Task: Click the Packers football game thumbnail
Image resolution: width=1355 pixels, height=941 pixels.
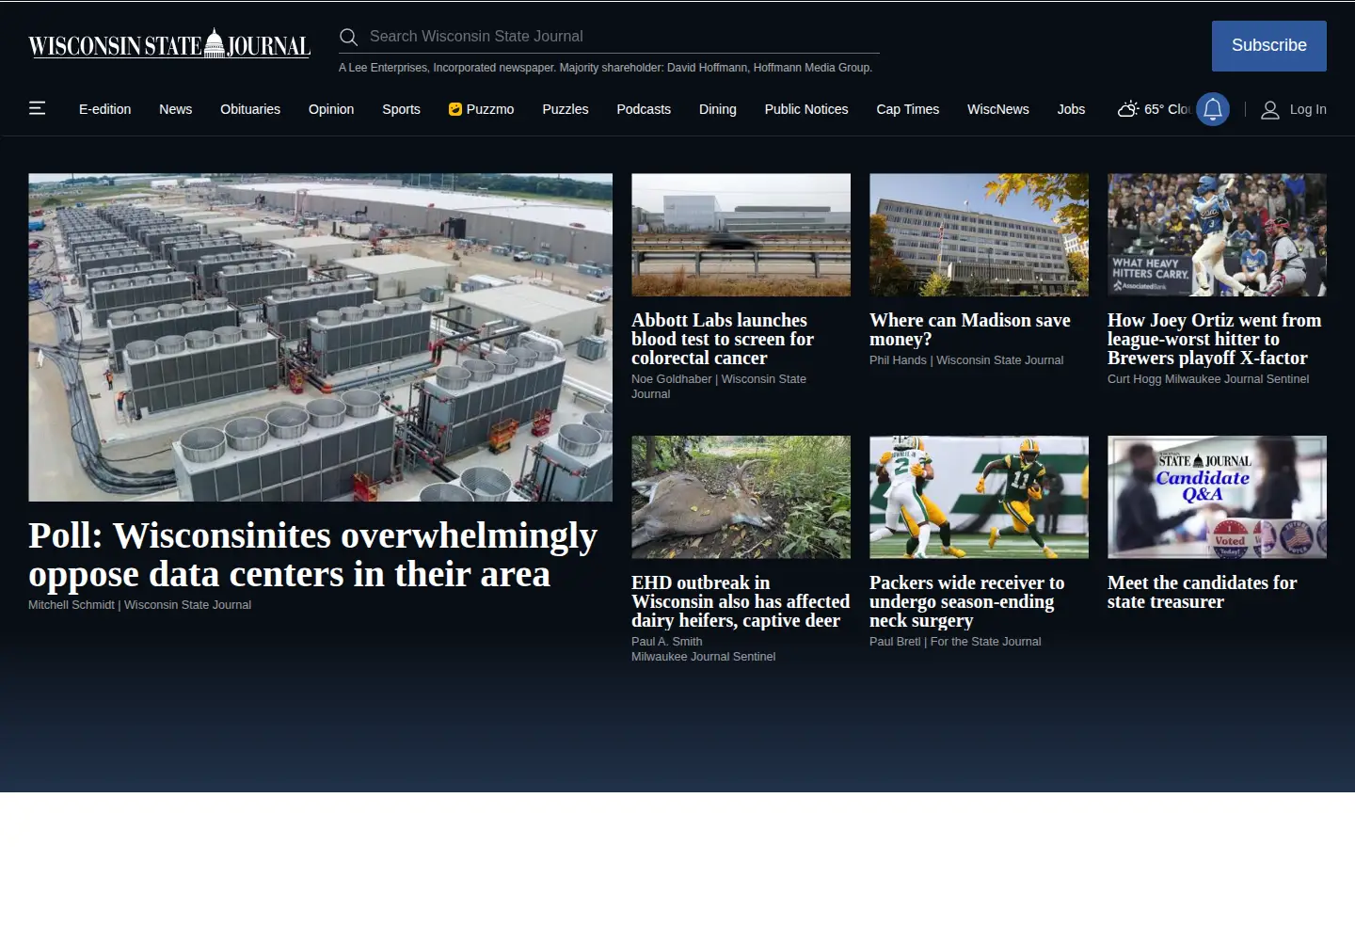Action: pos(979,497)
